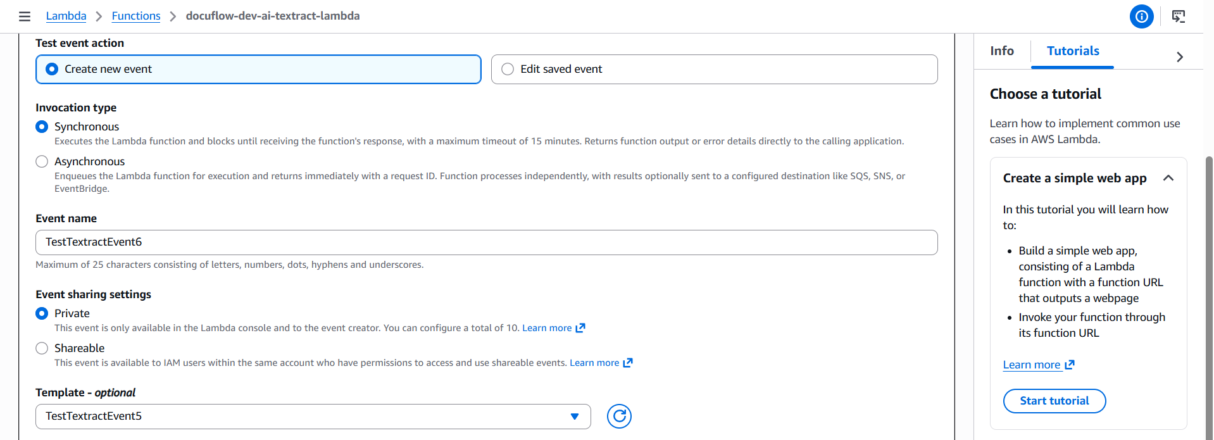1214x440 pixels.
Task: Open Learn more link for Private events
Action: [547, 328]
